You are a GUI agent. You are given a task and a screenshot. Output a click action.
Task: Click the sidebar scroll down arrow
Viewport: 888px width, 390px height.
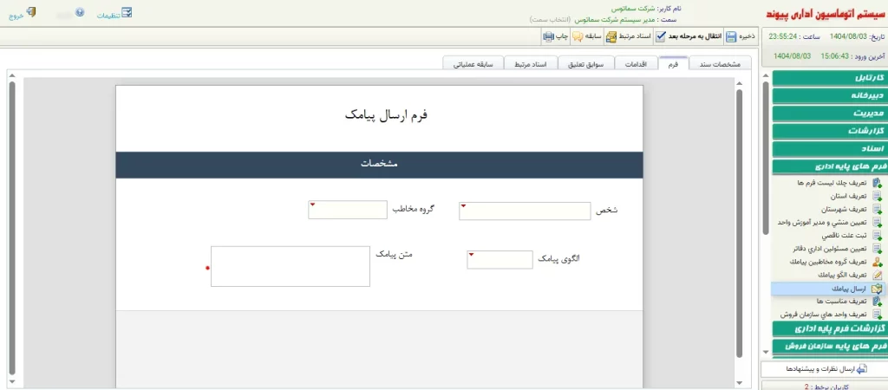tap(767, 352)
